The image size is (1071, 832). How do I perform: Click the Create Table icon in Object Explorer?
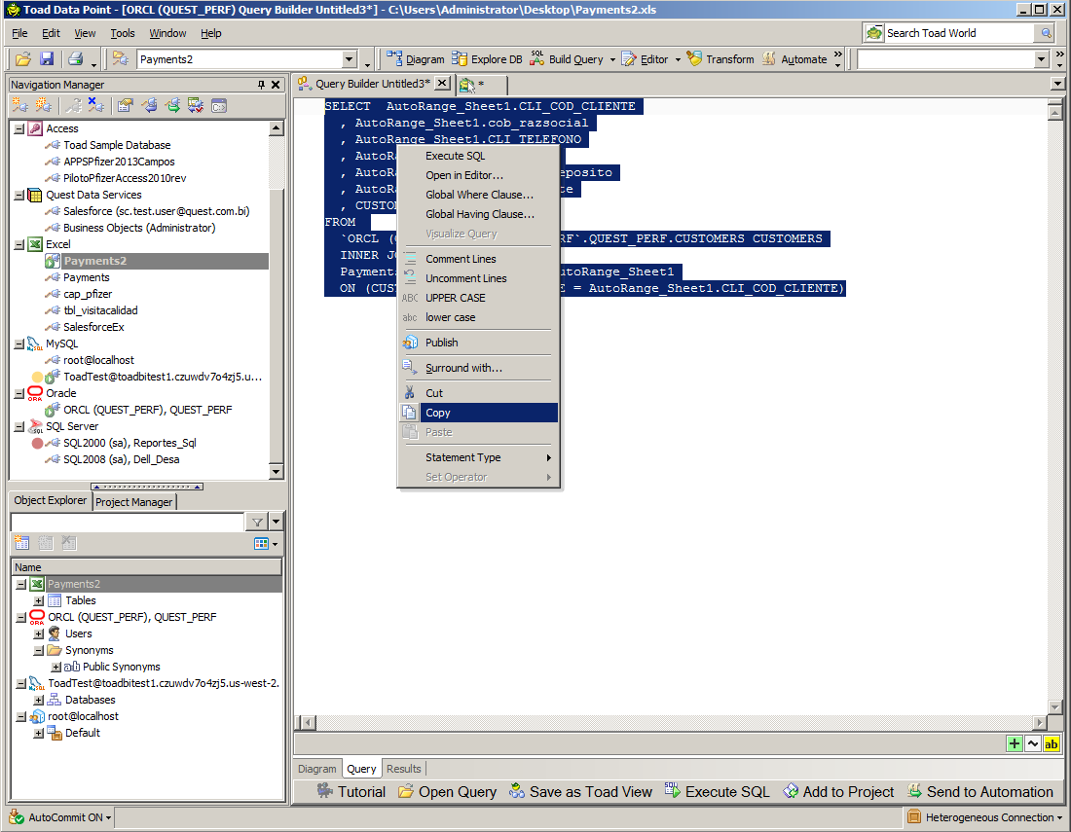(21, 543)
